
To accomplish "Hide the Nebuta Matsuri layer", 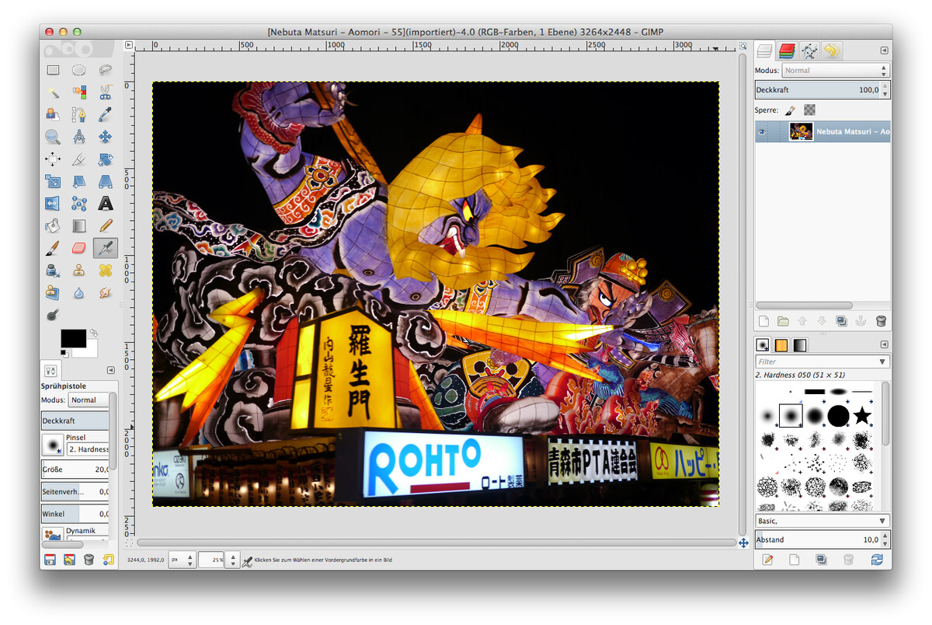I will click(762, 131).
